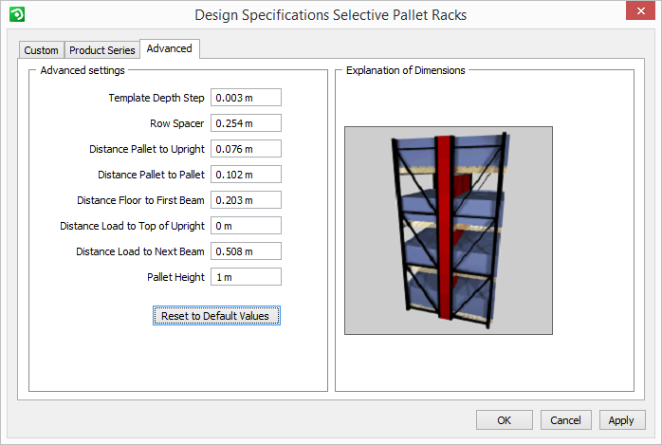Click the Template Depth Step field

[246, 98]
